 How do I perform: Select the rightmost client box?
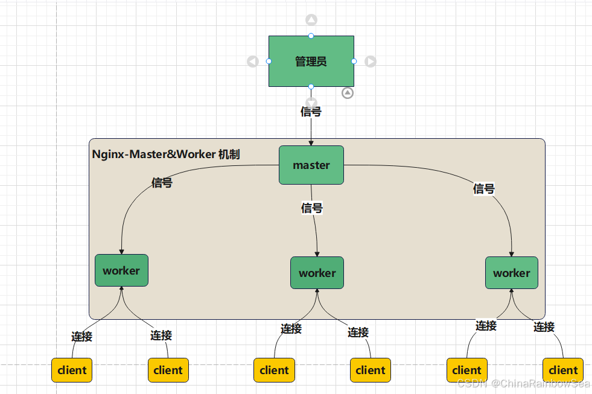[563, 370]
